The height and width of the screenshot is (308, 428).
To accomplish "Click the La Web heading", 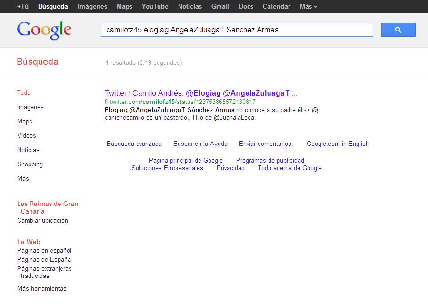I will (29, 242).
